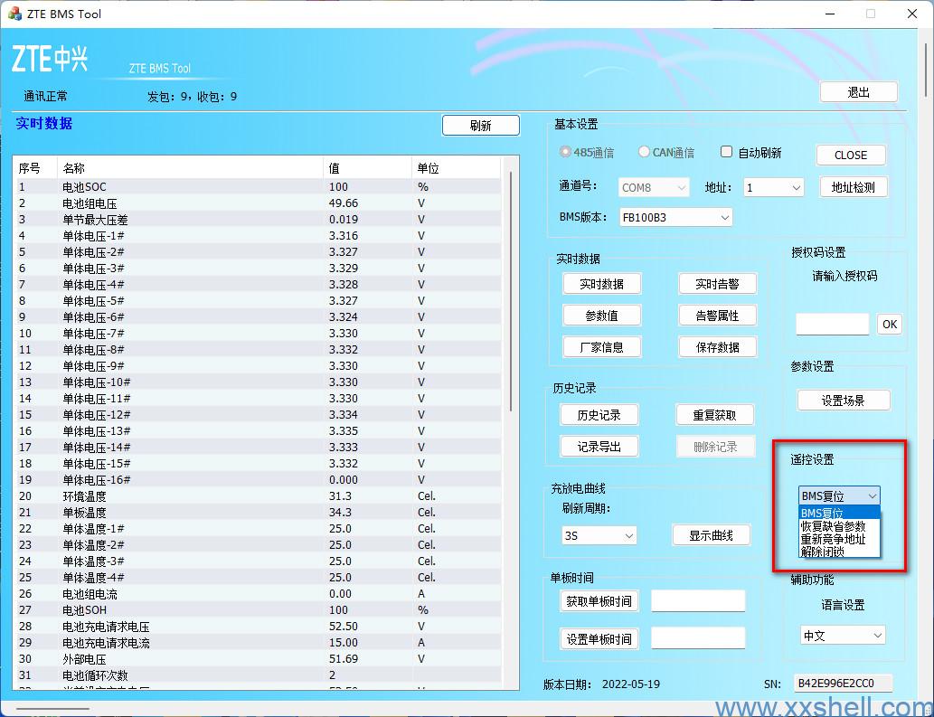The width and height of the screenshot is (934, 717).
Task: Open 实时告警 real-time alarms
Action: pos(717,283)
